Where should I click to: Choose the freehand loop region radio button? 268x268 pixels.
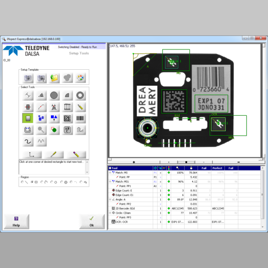click(x=81, y=182)
